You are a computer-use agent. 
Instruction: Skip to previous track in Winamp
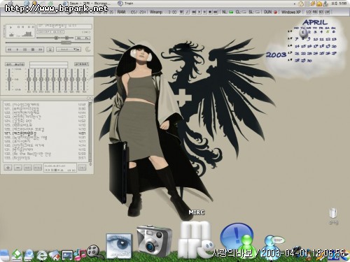(x=10, y=50)
